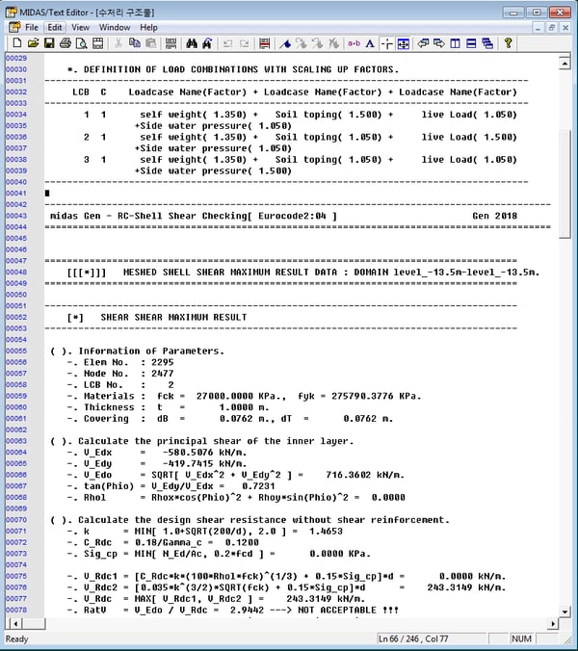Click the Find binoculars icon
Viewport: 578px width, 651px height.
pyautogui.click(x=192, y=43)
